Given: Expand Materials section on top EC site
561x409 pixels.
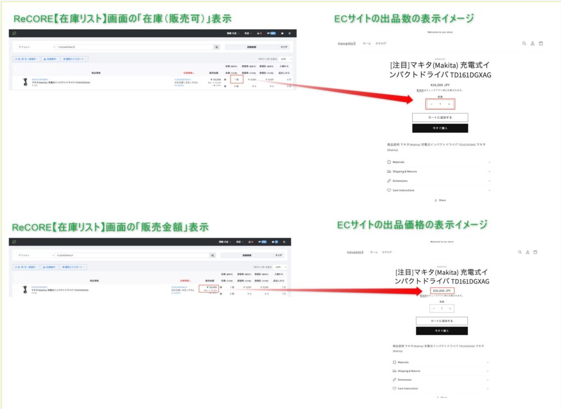Looking at the screenshot, I should (x=439, y=162).
